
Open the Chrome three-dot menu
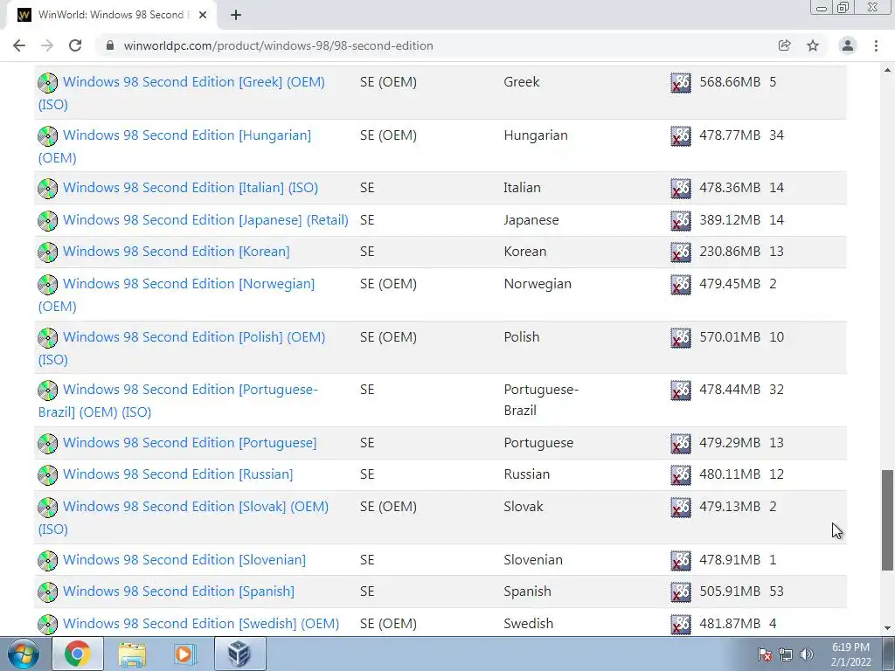point(876,45)
